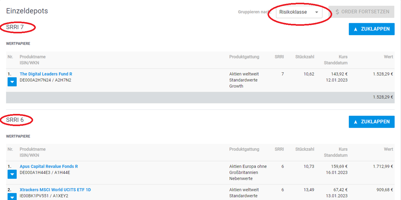401x200 pixels.
Task: Click Produktname column header in SRRI 7 table
Action: (x=33, y=57)
